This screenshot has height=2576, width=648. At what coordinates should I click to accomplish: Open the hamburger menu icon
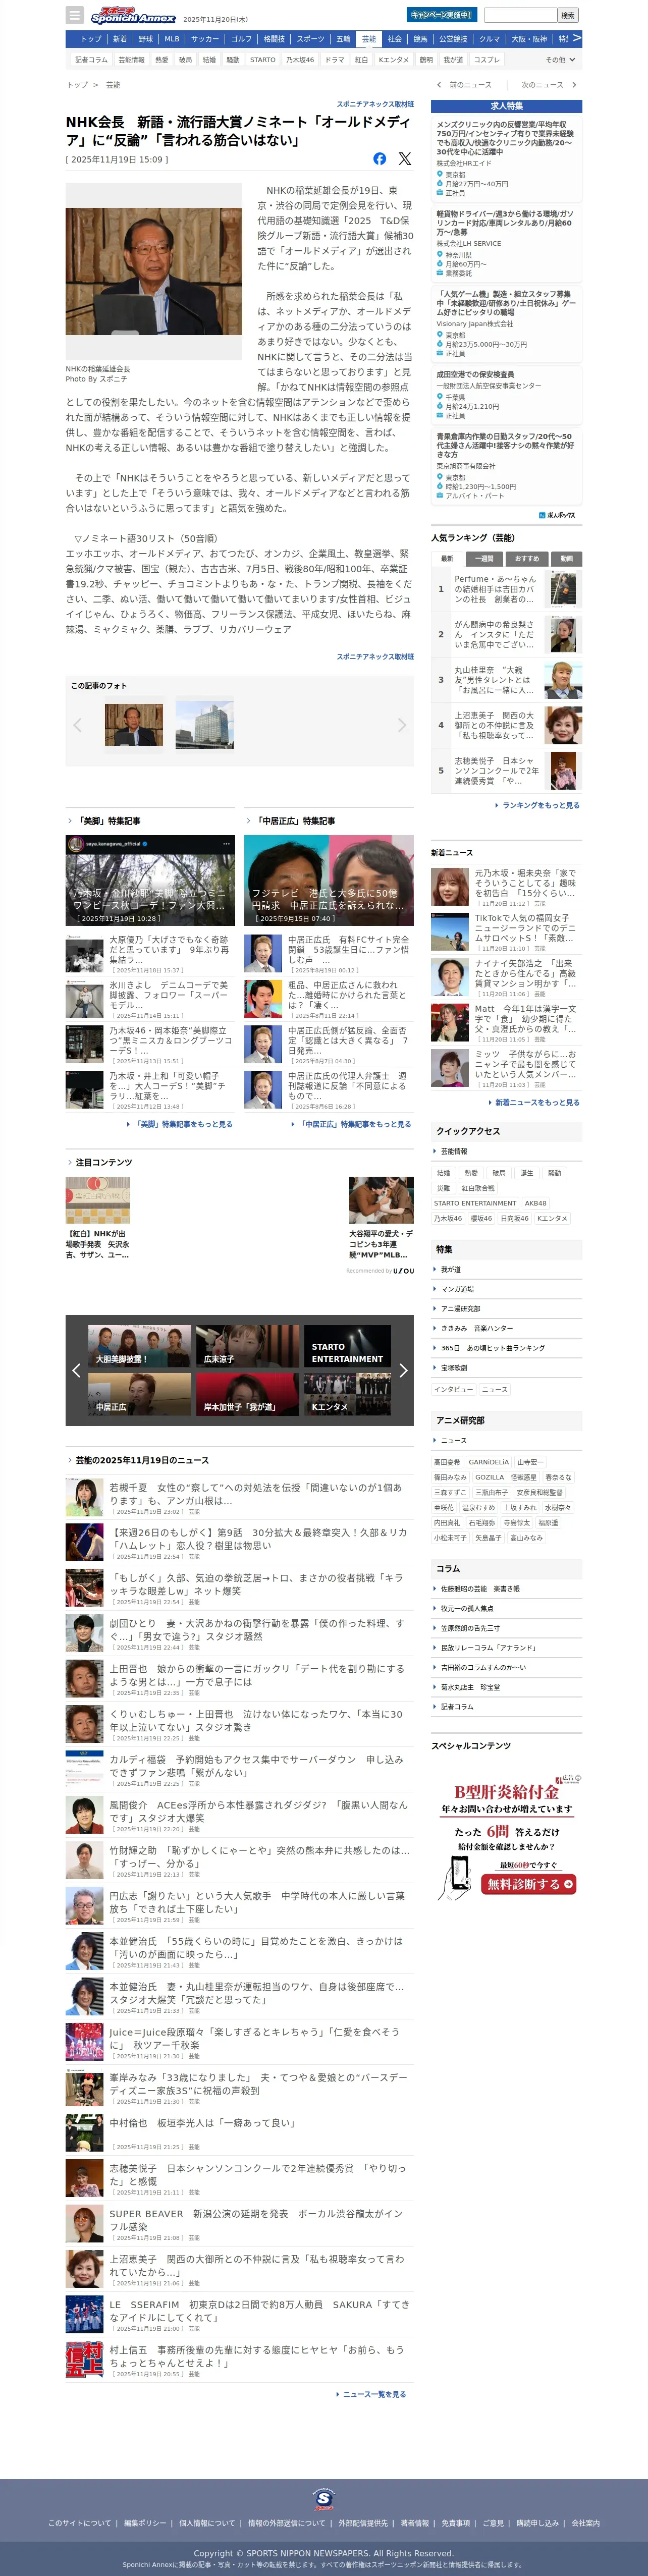tap(74, 15)
